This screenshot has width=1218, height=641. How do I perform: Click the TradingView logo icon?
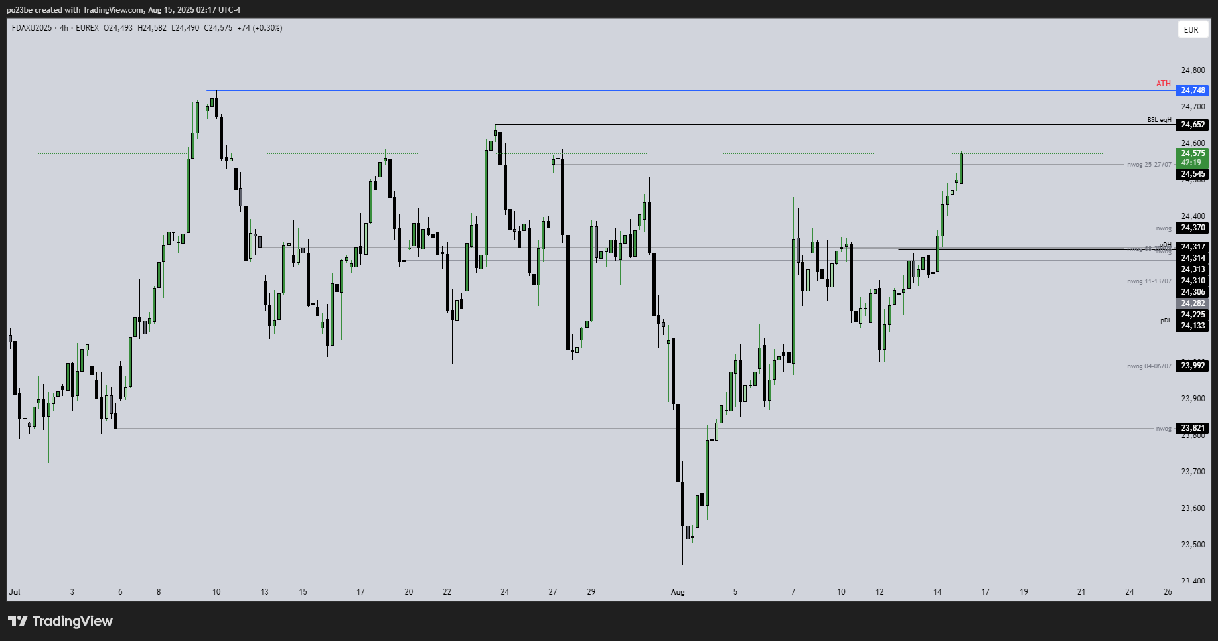(x=18, y=621)
